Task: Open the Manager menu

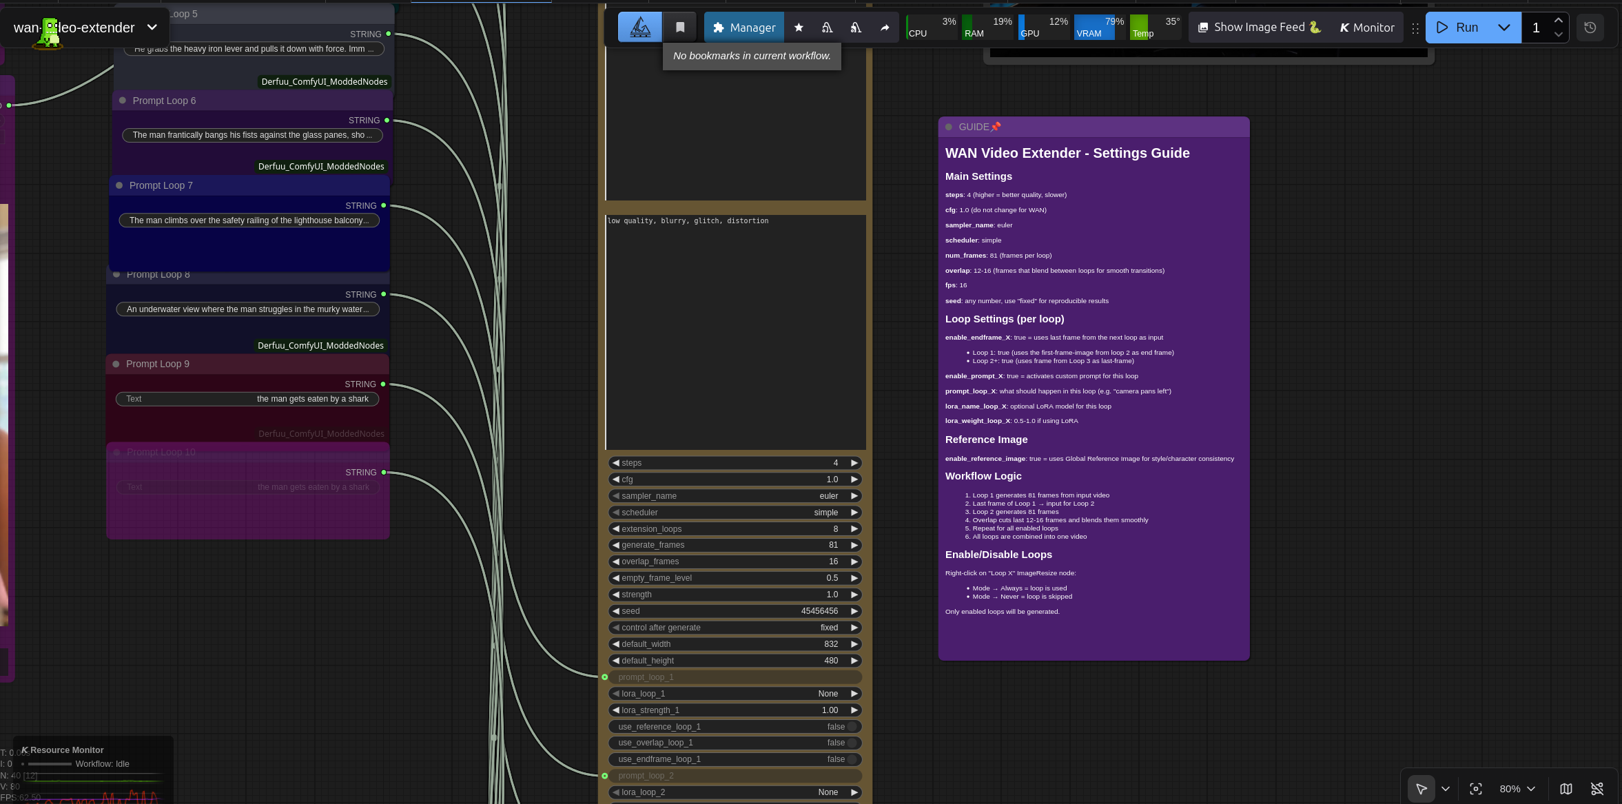Action: [744, 28]
